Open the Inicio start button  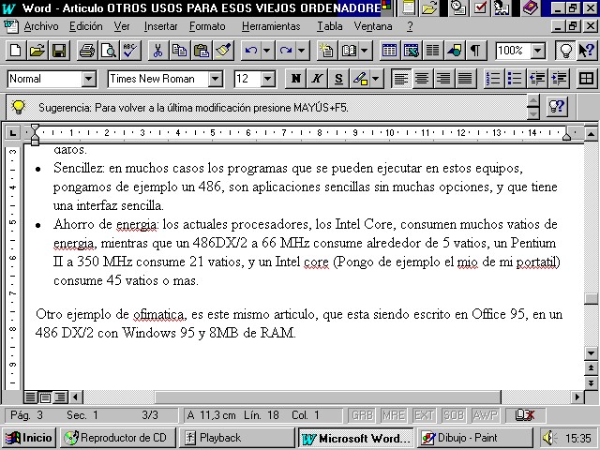29,438
